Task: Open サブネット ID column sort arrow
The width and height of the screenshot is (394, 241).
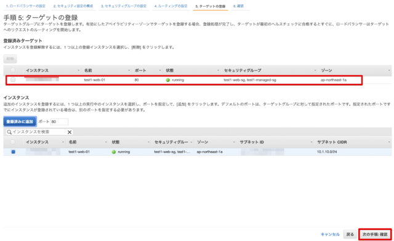Action: coord(311,142)
